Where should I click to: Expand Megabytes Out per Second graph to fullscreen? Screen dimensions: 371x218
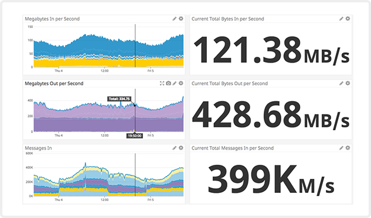[x=162, y=83]
